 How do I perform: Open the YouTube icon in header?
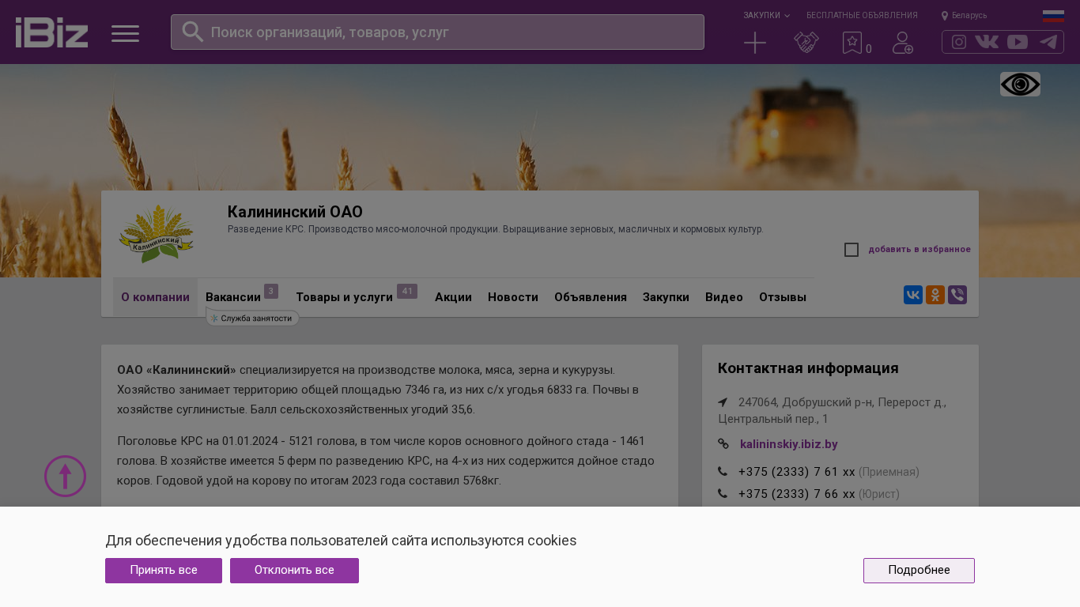pos(1018,42)
